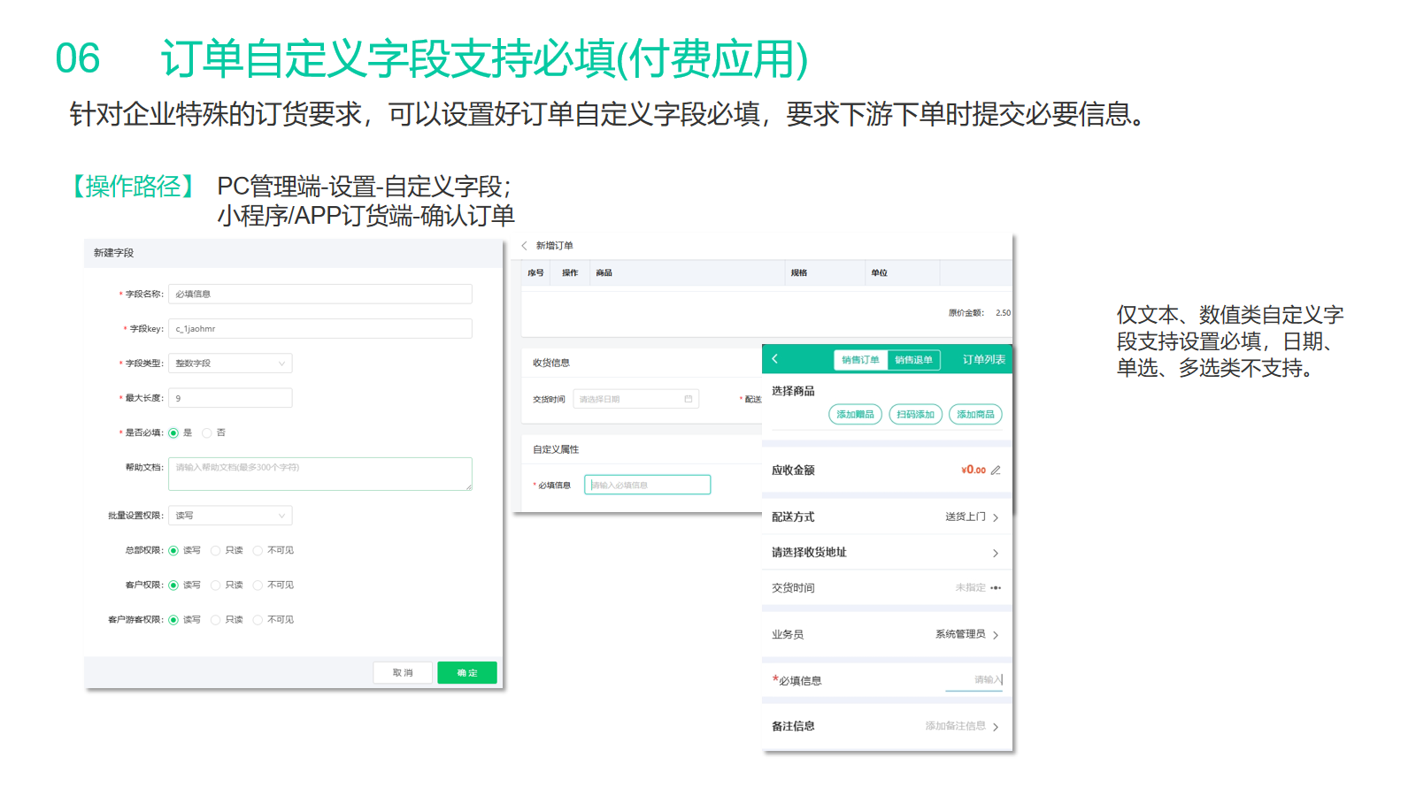
Task: Expand the 配送方式 row showing 送货上门
Action: pyautogui.click(x=887, y=517)
